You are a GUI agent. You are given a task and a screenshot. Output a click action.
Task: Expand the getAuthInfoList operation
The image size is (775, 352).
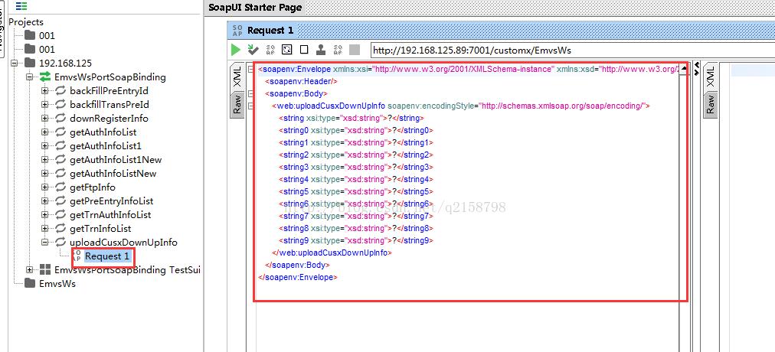coord(44,132)
